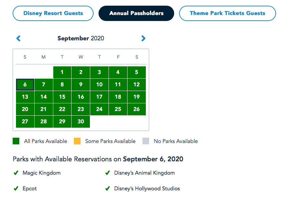Viewport: 284px width, 203px height.
Task: Select the Annual Passholders tab
Action: coord(136,13)
